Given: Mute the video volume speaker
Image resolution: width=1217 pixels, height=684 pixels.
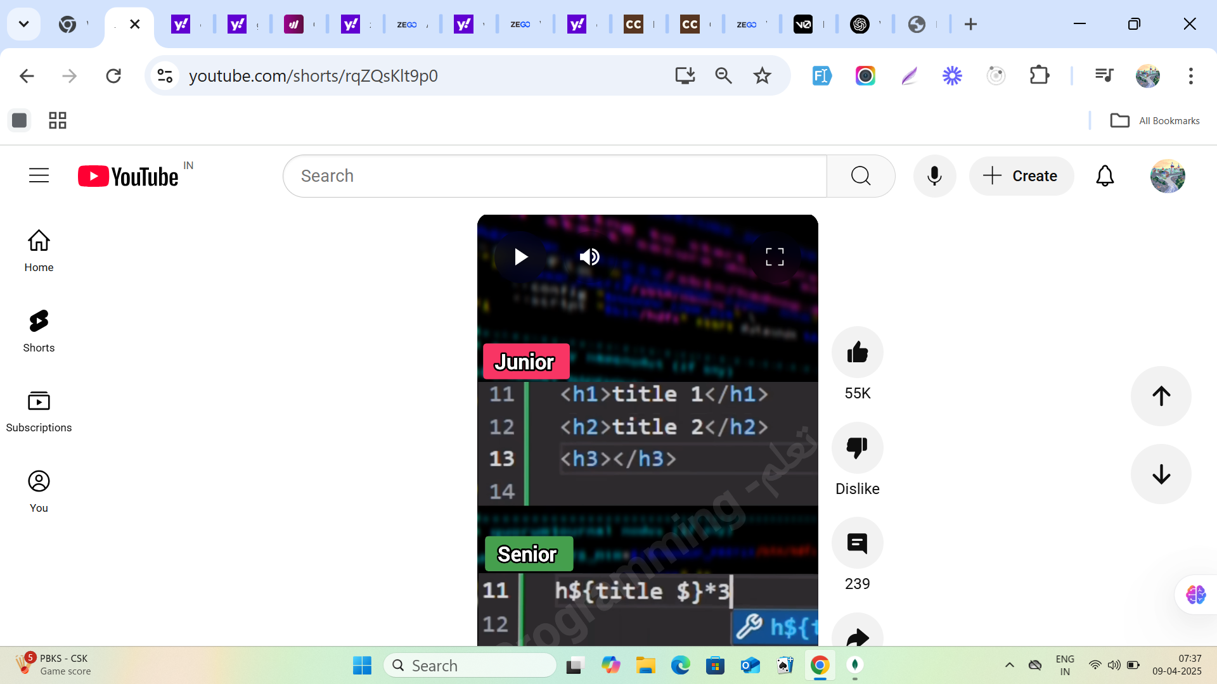Looking at the screenshot, I should coord(589,257).
